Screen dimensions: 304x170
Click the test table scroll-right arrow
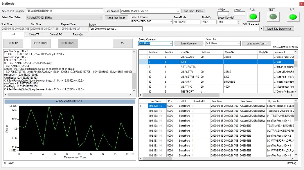292,95
